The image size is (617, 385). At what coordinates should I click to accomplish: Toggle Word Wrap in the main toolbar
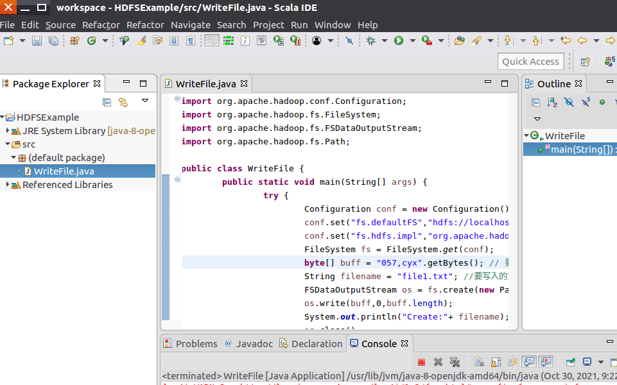(x=158, y=40)
